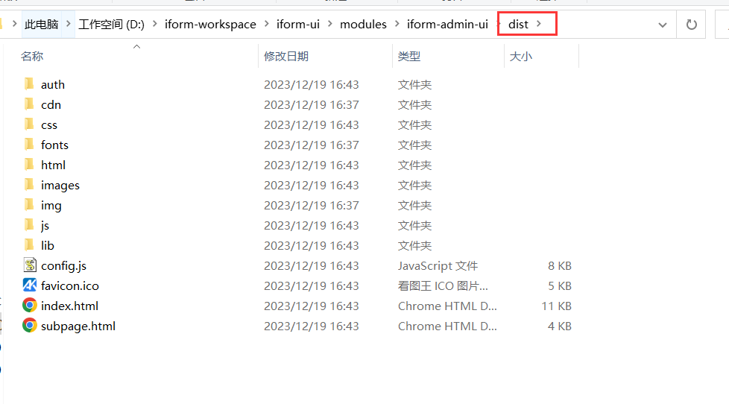Expand the chevron after iform-workspace in path
The height and width of the screenshot is (404, 729).
pyautogui.click(x=266, y=25)
